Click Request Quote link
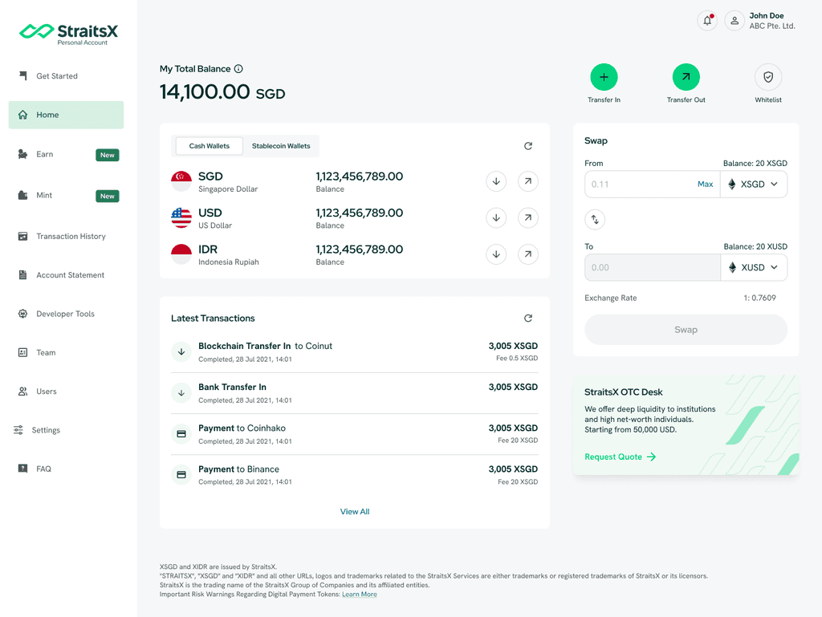The image size is (822, 617). (x=621, y=457)
